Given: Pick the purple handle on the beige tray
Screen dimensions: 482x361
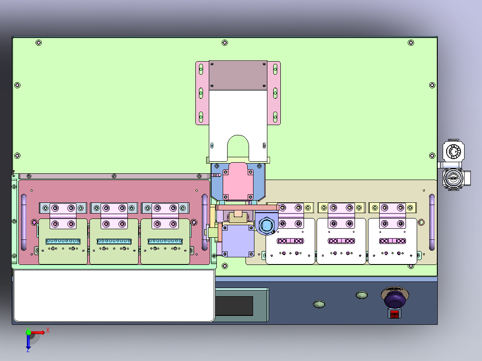Looking at the screenshot, I should 431,222.
